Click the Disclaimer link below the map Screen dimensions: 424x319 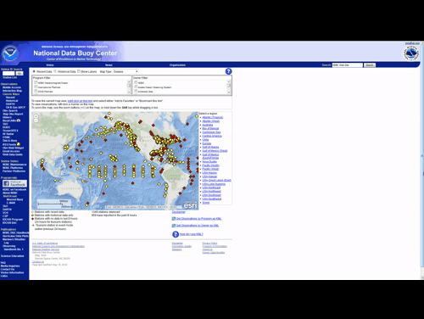(x=179, y=212)
